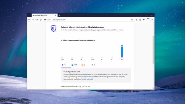Open a new tab with plus button
This screenshot has height=104, width=185.
click(x=59, y=15)
